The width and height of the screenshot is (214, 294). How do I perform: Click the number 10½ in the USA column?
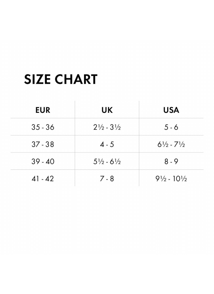coord(180,178)
